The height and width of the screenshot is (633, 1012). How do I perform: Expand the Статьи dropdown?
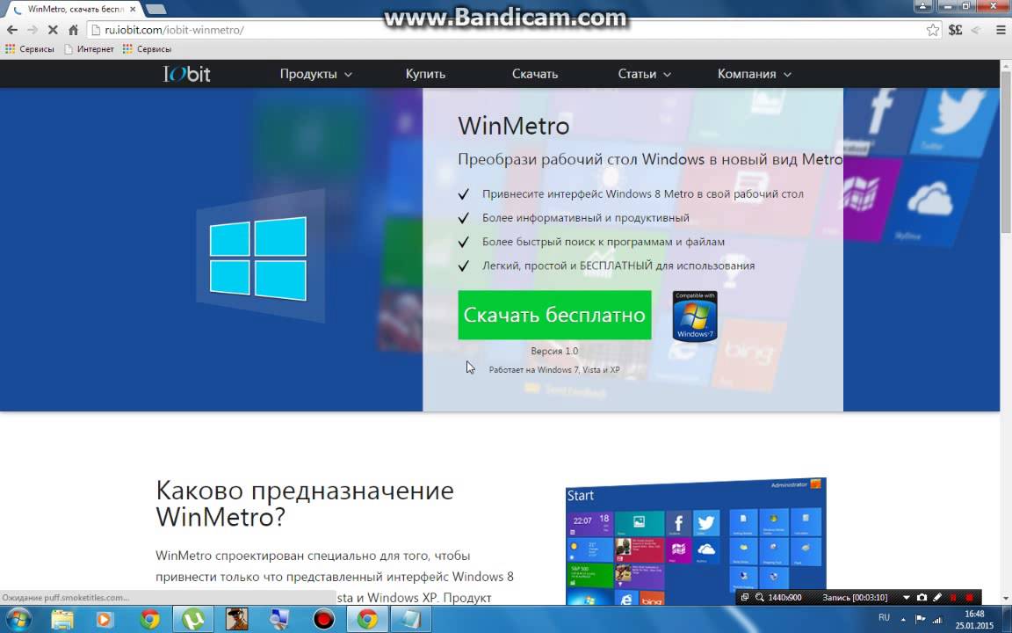[x=644, y=74]
